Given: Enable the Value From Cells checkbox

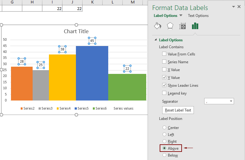Looking at the screenshot, I should (164, 54).
